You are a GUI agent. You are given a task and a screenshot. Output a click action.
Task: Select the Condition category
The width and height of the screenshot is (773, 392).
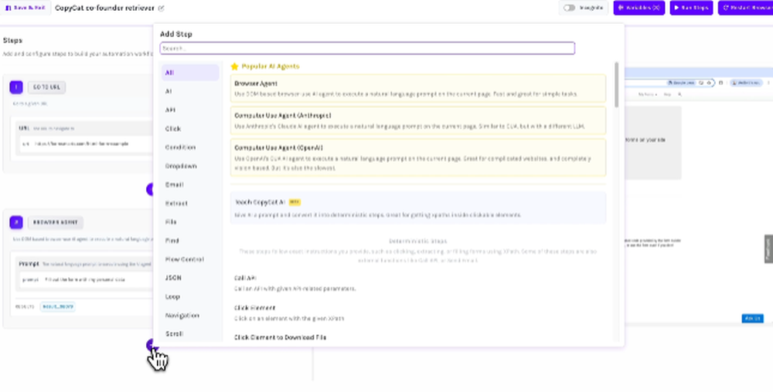pos(190,147)
